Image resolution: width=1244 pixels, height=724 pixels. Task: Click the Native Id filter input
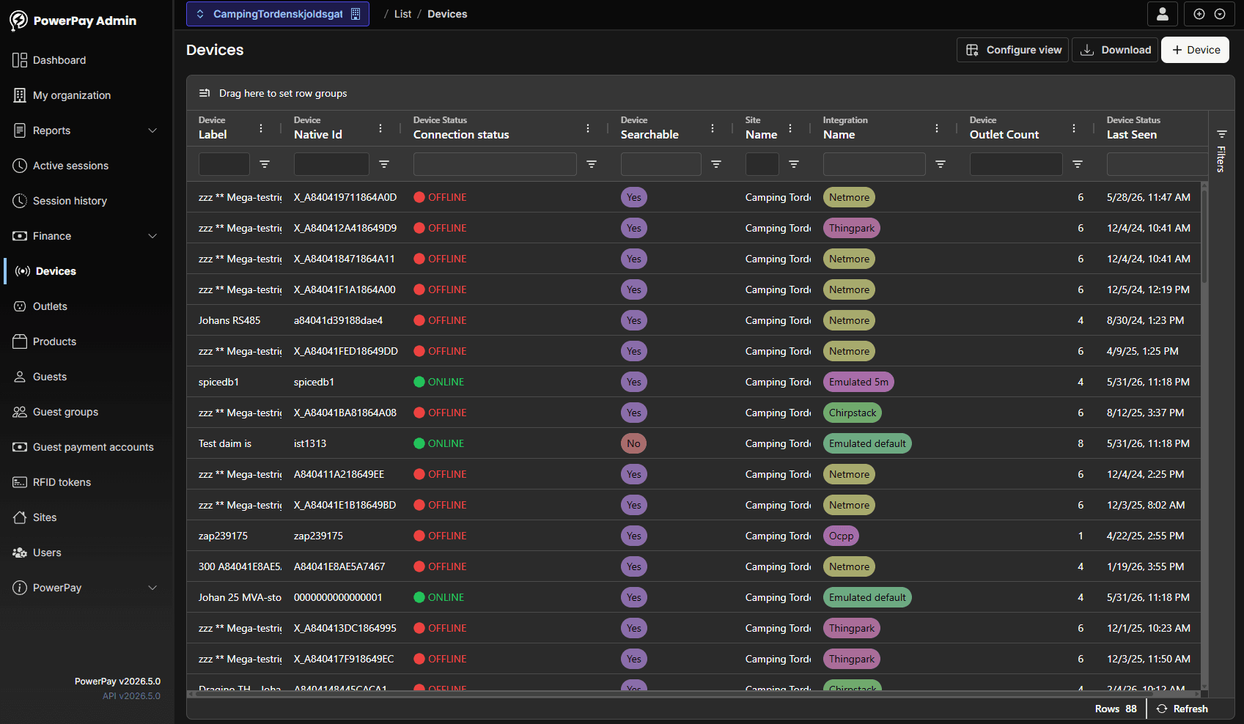[331, 164]
